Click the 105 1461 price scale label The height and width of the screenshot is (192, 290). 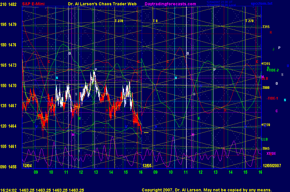(x=8, y=146)
